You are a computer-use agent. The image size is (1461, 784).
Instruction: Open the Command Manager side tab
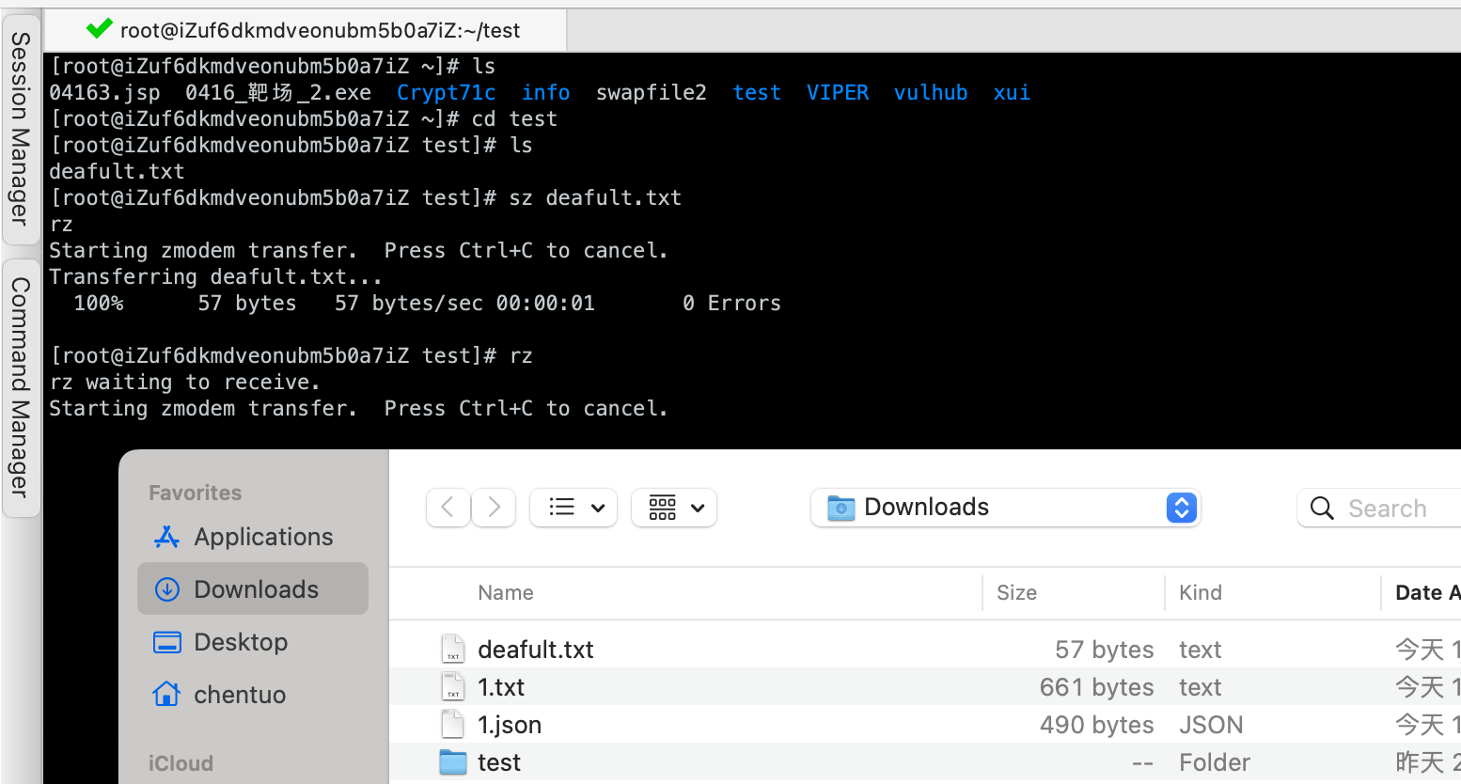click(21, 386)
